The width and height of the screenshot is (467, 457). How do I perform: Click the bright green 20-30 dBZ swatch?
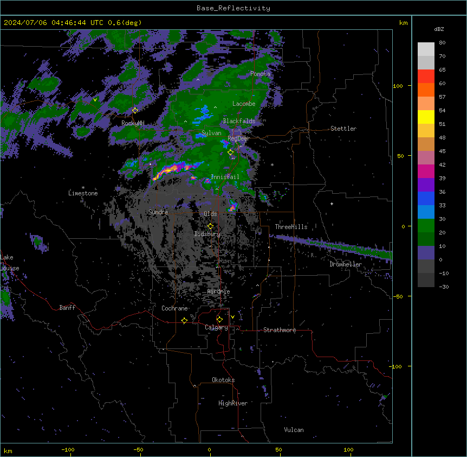pos(426,226)
